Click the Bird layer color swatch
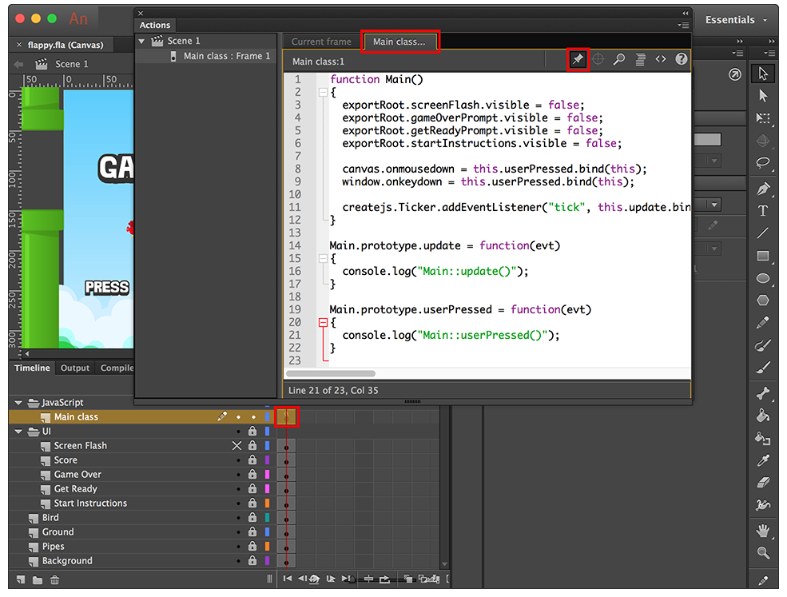 [x=268, y=518]
